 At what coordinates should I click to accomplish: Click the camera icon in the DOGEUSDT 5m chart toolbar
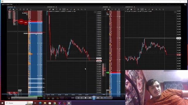[x=53, y=9]
